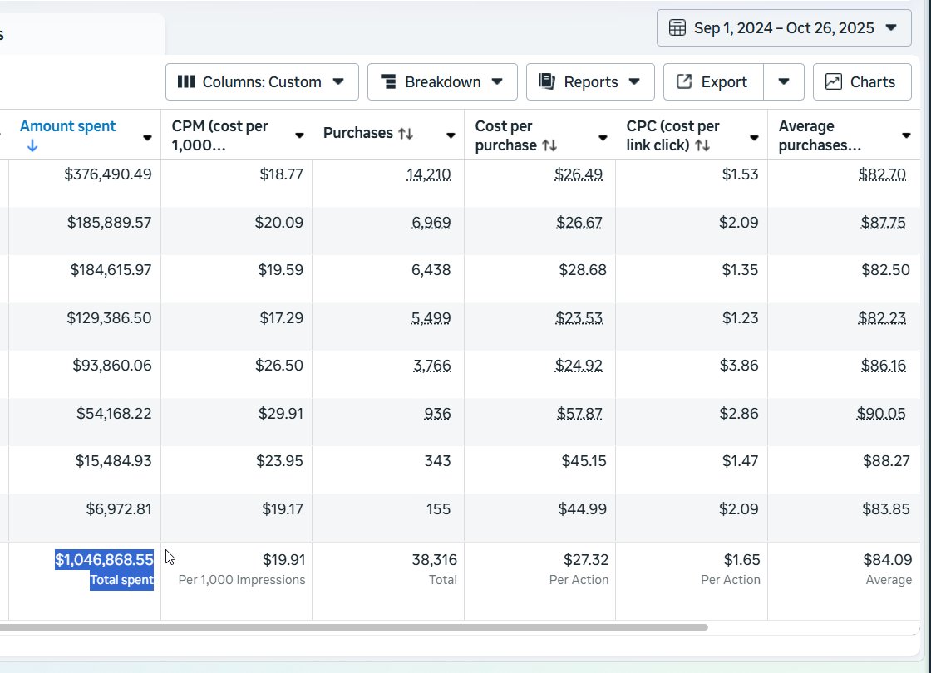Click average purchase value $87.75
Viewport: 931px width, 673px height.
(x=883, y=223)
